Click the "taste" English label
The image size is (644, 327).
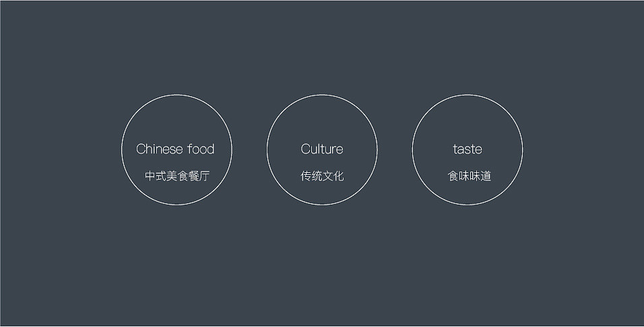(468, 149)
